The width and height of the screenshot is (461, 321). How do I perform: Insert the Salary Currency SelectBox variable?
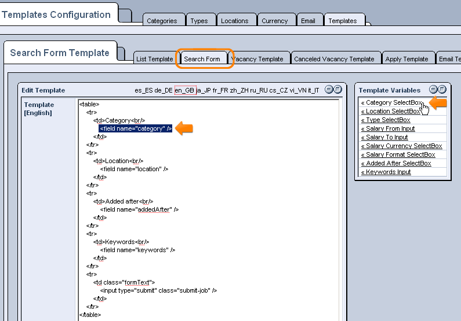point(402,146)
